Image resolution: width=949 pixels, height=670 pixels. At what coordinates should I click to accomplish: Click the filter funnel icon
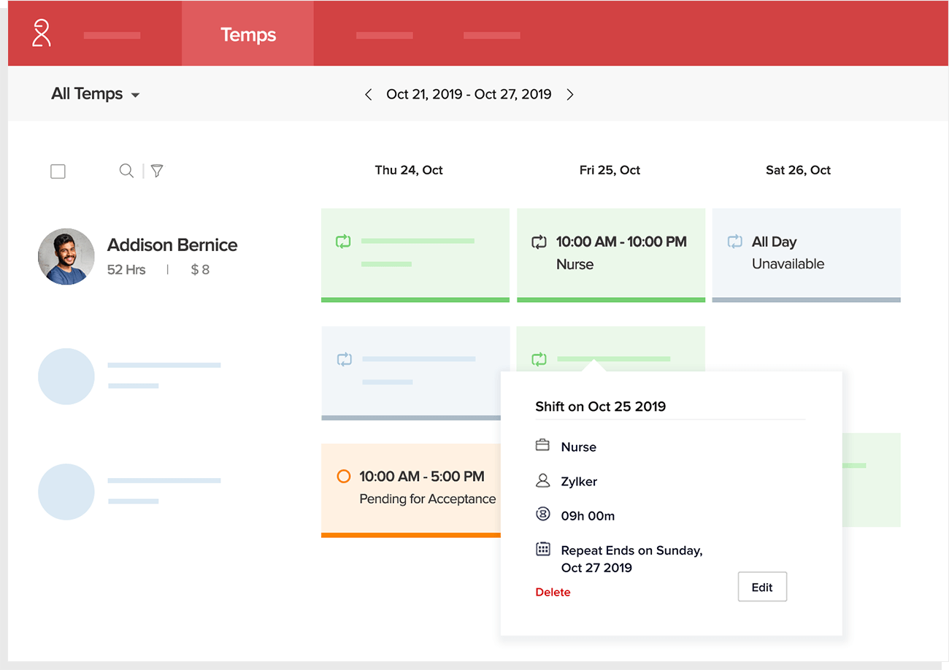(157, 171)
